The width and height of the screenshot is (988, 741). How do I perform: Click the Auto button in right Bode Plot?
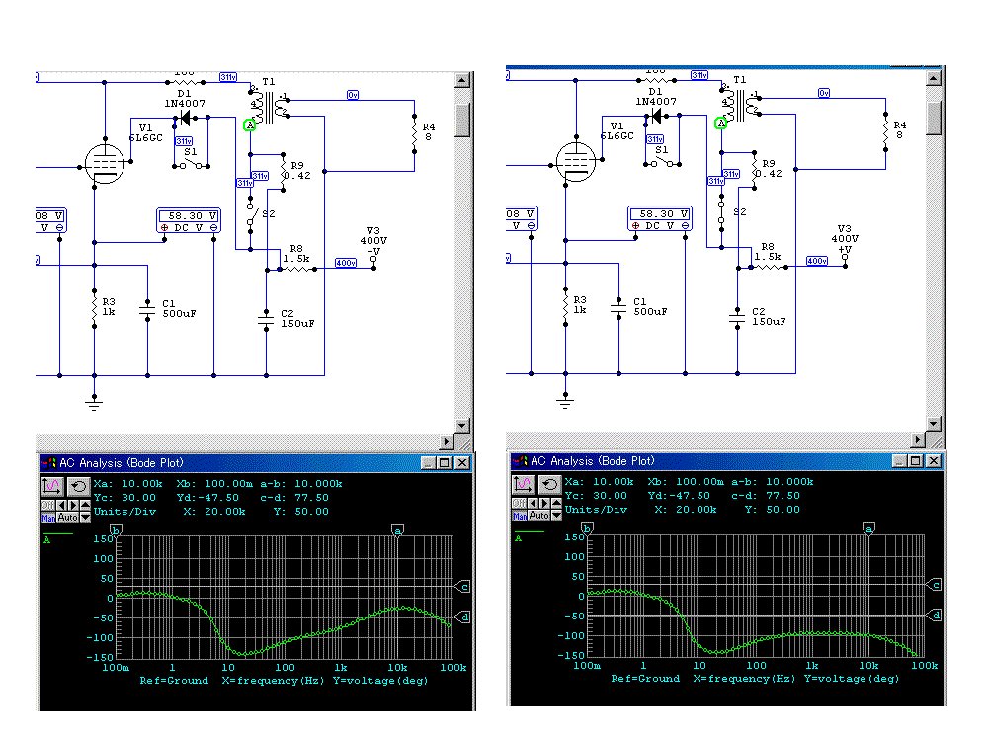(538, 515)
